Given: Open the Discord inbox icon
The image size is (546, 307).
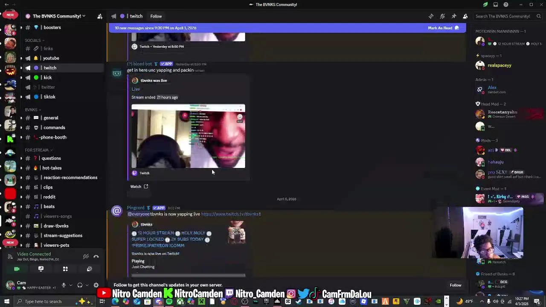Looking at the screenshot, I should tap(496, 5).
